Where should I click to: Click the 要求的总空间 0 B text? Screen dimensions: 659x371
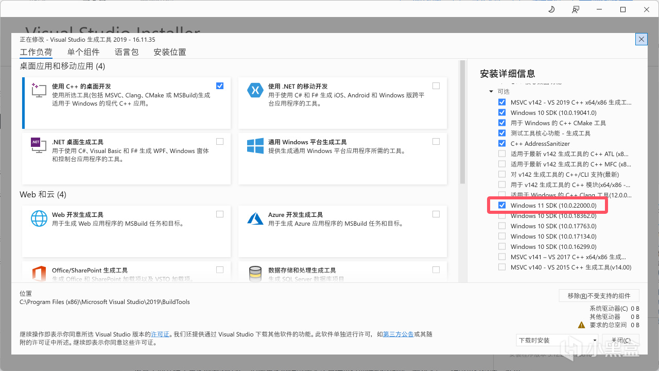click(x=614, y=325)
